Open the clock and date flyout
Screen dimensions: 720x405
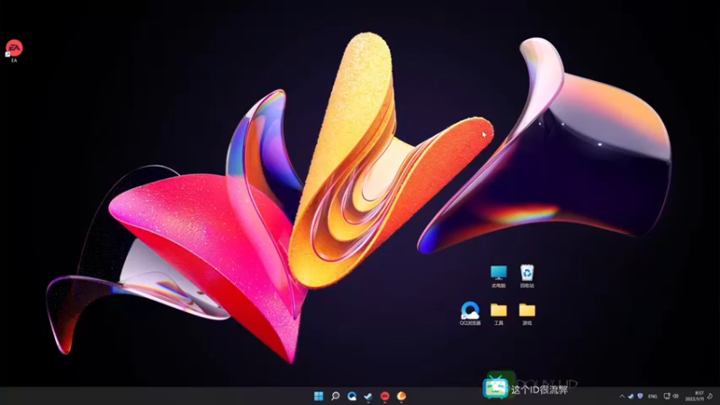695,396
